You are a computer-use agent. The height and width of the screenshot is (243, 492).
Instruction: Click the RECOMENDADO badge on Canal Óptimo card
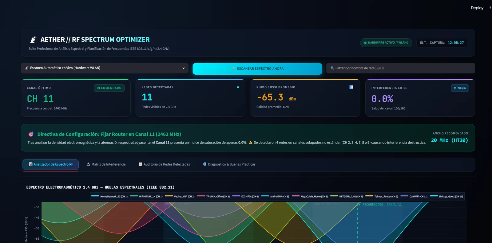pos(109,88)
